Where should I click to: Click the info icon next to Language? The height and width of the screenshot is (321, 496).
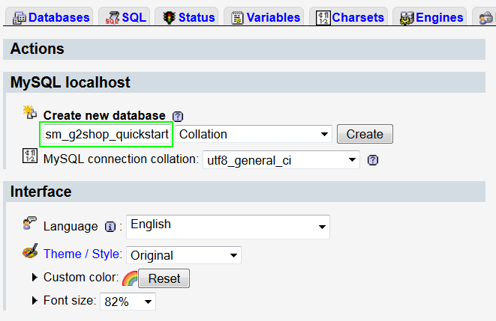(x=110, y=227)
